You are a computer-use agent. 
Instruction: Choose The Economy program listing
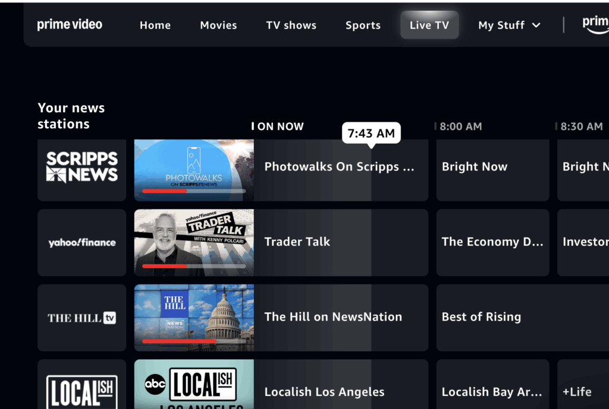pyautogui.click(x=492, y=242)
